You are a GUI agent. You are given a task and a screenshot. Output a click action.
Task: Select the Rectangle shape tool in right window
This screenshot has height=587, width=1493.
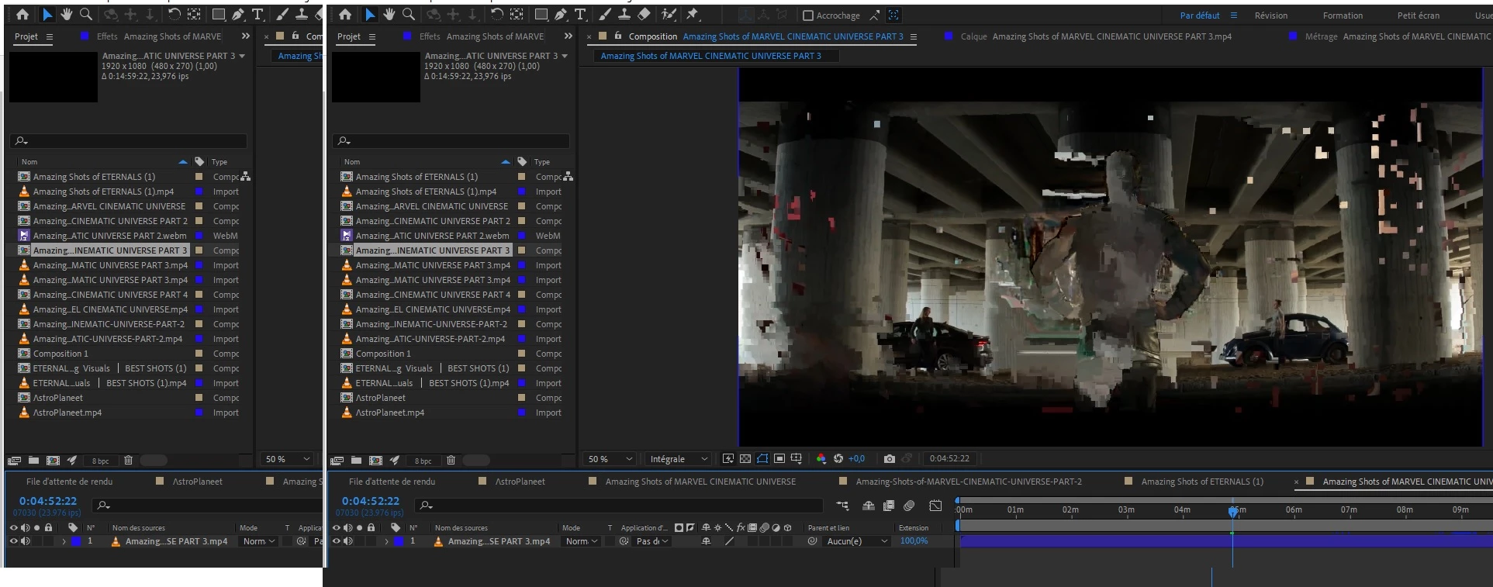click(x=541, y=14)
